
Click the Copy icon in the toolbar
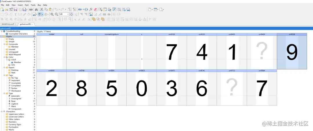(46, 9)
